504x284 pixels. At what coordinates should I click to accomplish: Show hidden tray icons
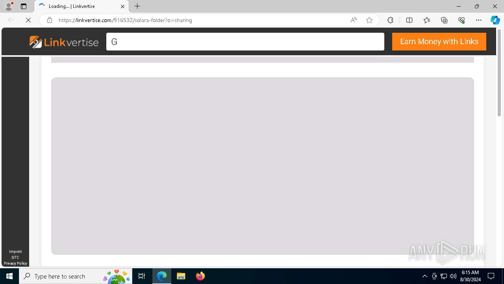424,276
